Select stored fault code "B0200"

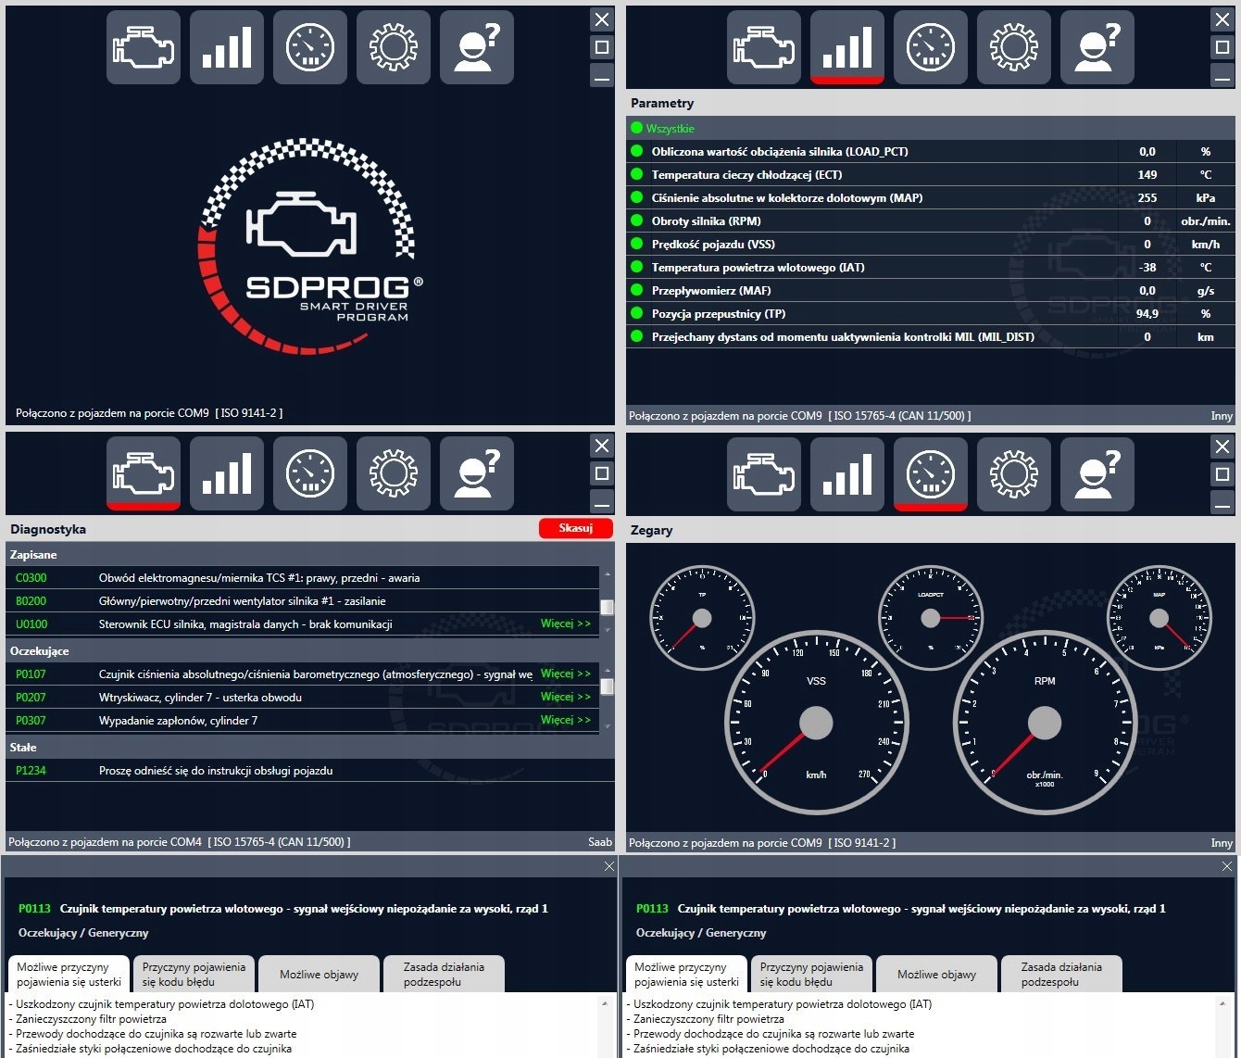click(x=31, y=601)
